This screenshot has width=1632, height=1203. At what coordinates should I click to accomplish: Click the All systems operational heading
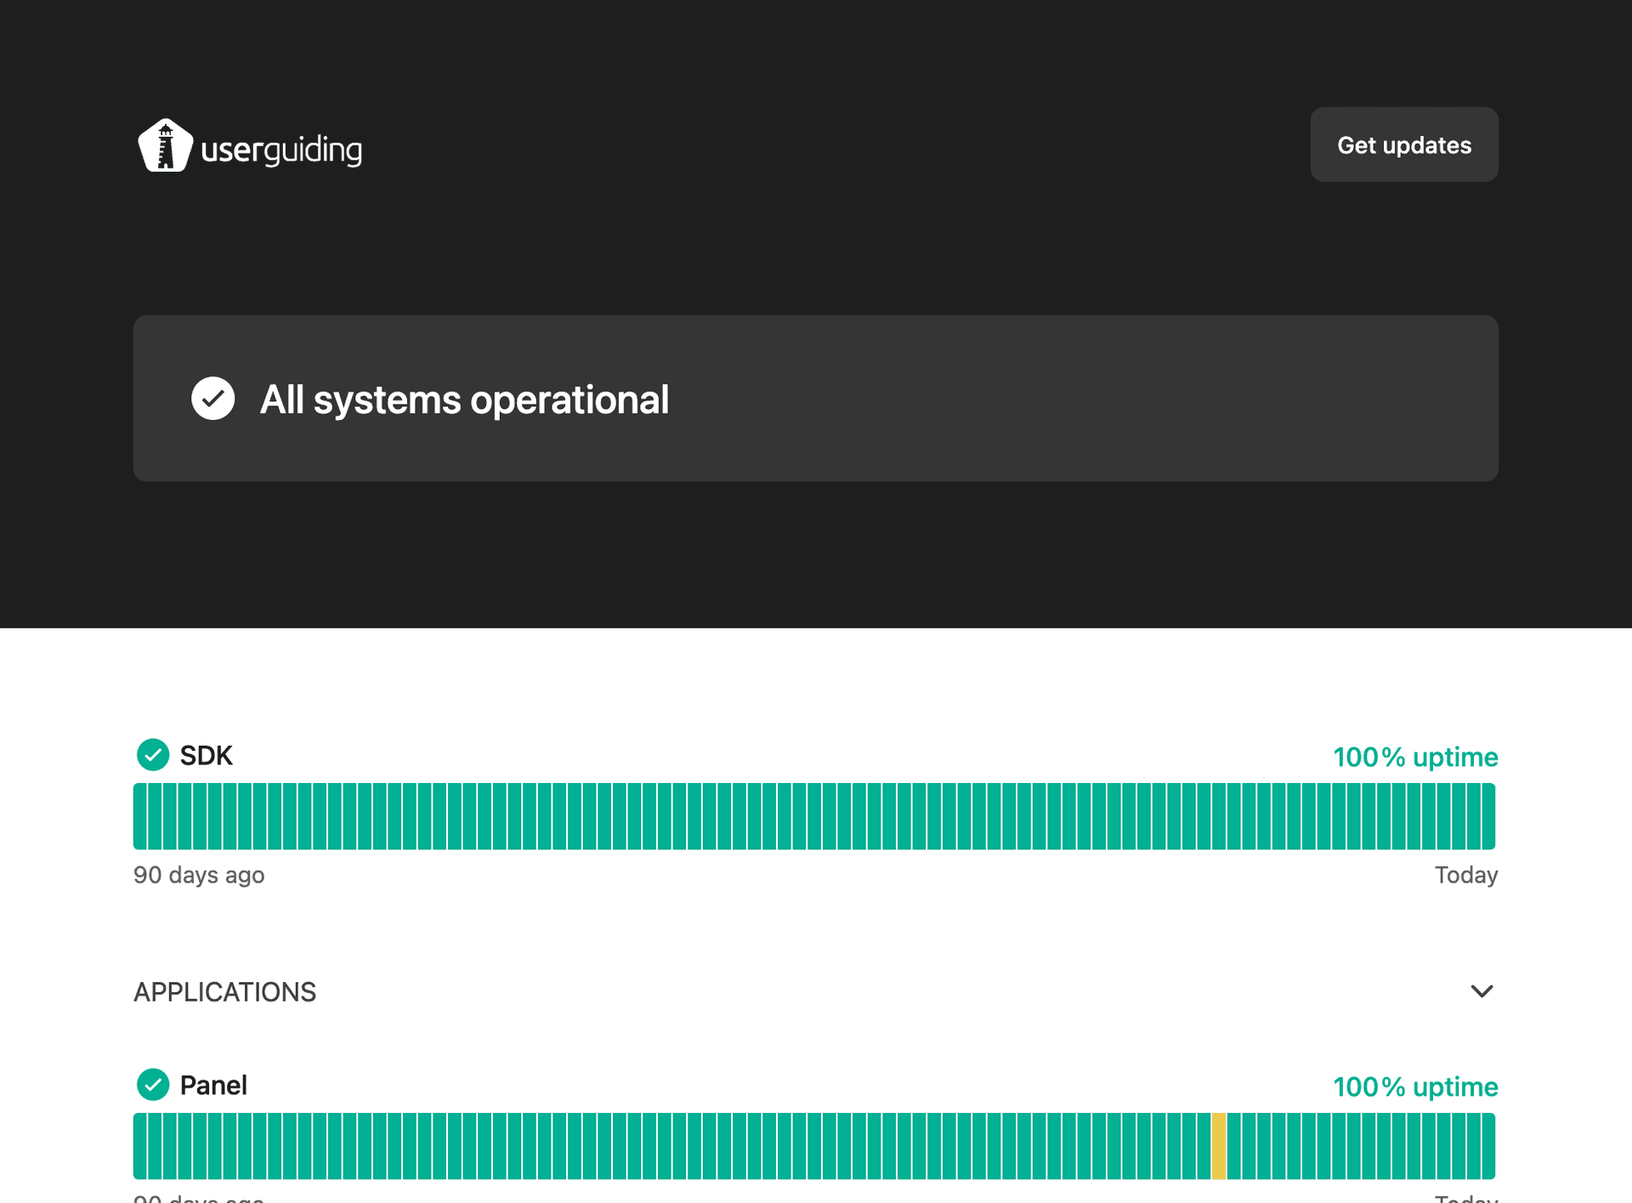coord(464,400)
